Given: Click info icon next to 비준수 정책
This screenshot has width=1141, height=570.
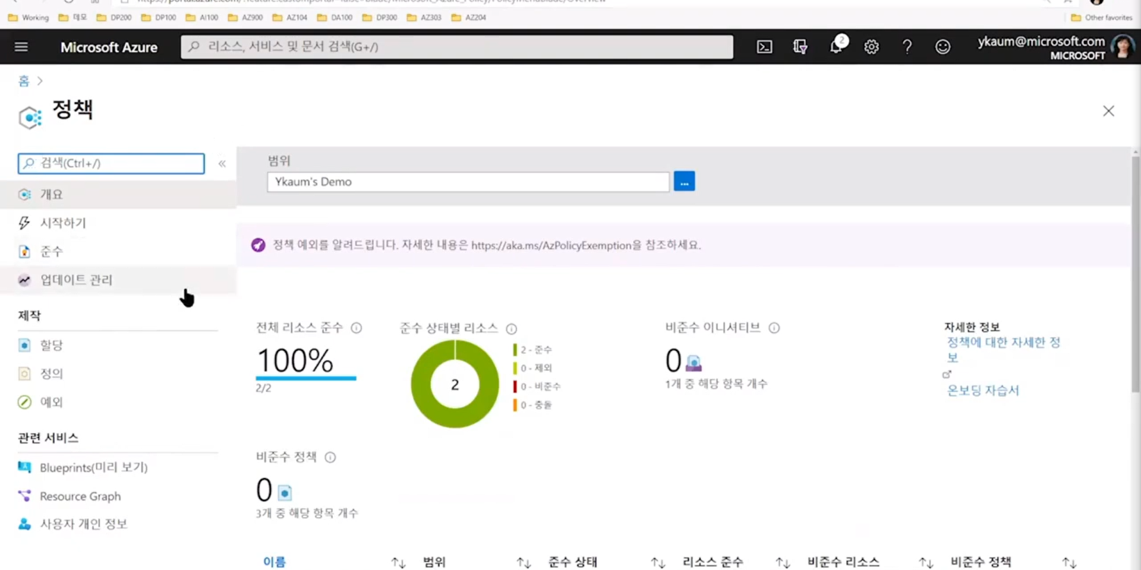Looking at the screenshot, I should click(x=330, y=457).
